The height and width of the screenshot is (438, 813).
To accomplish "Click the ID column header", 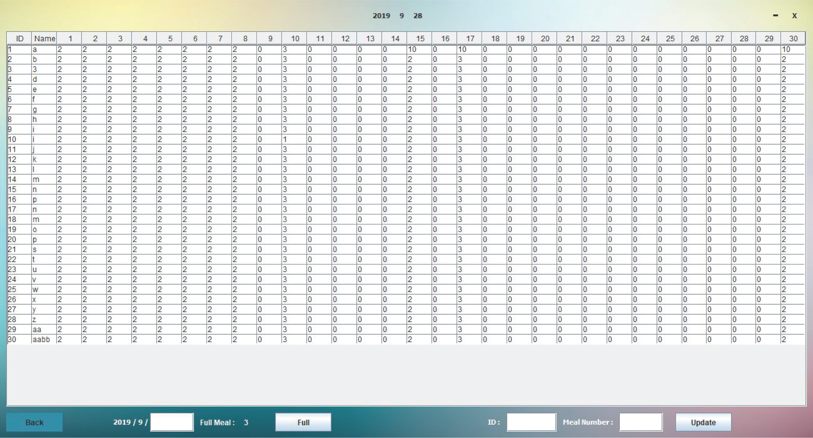I will (x=20, y=38).
